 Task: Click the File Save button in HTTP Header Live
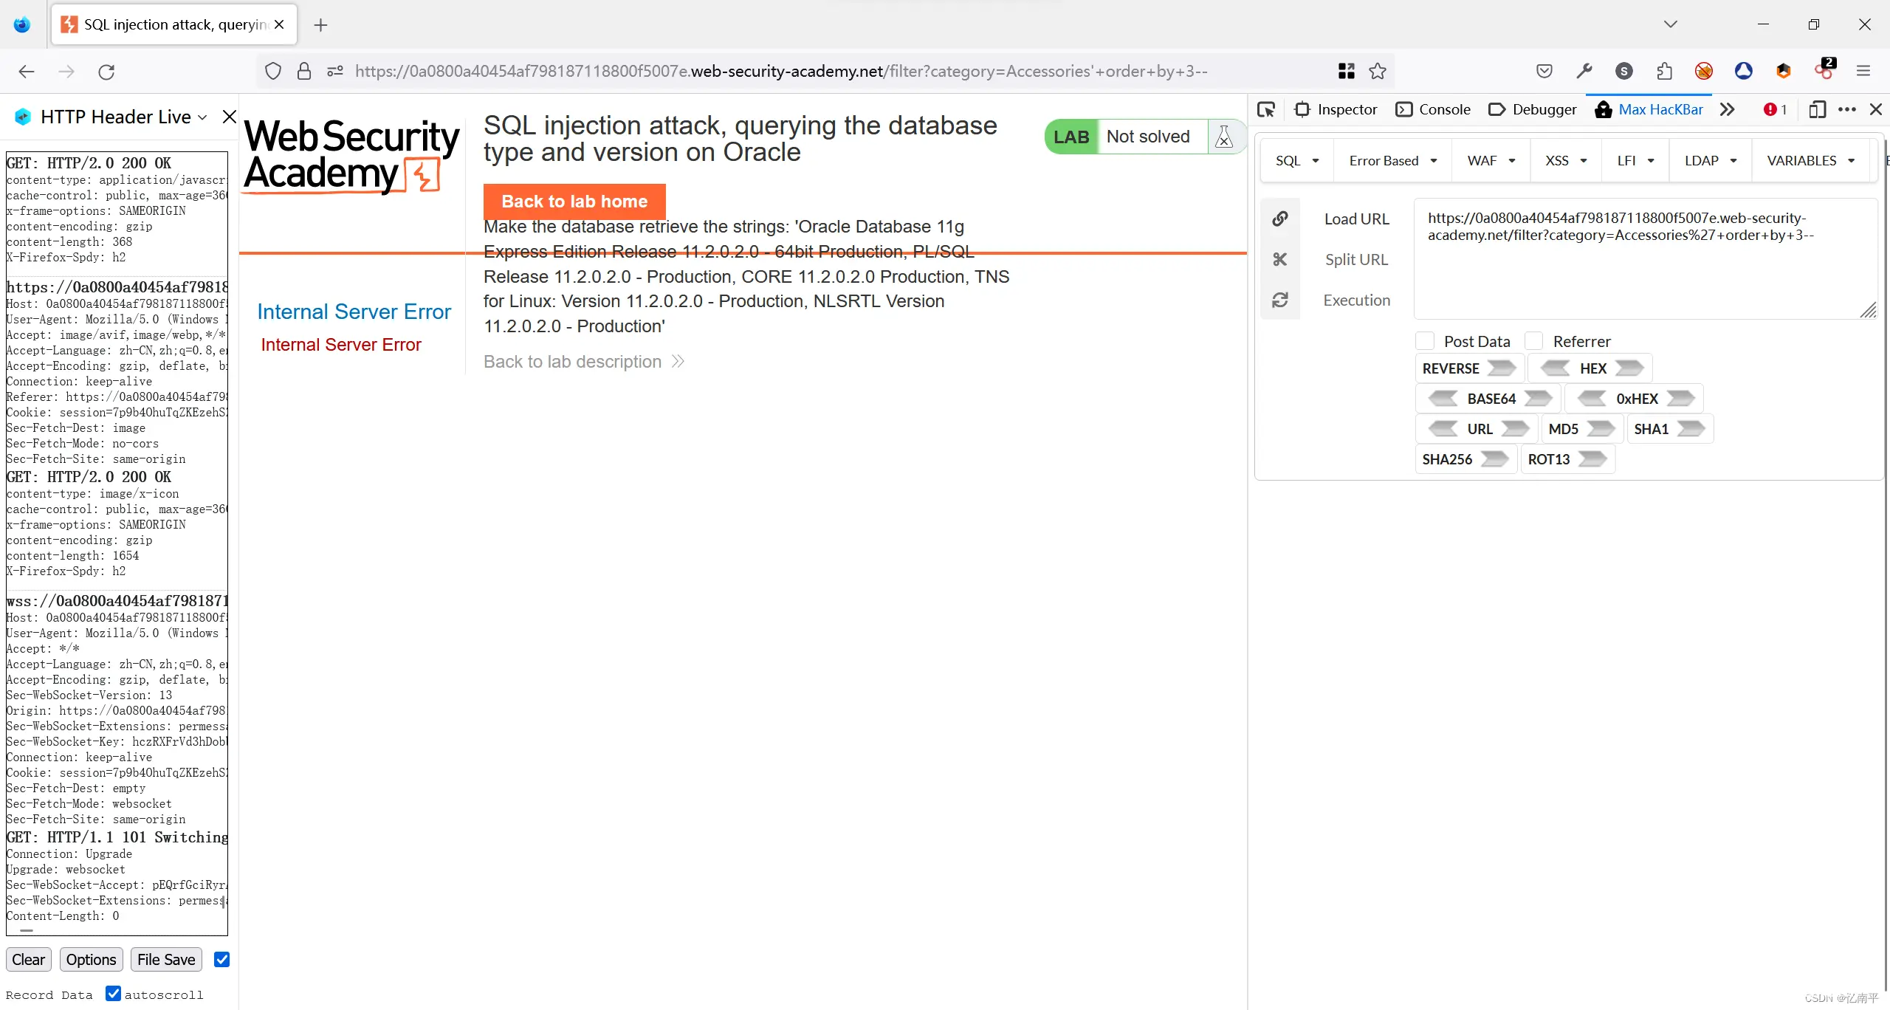coord(166,959)
